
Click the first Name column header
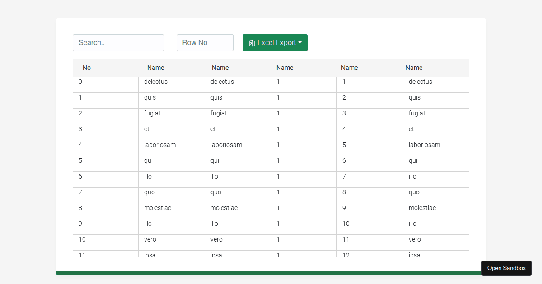[x=155, y=68]
